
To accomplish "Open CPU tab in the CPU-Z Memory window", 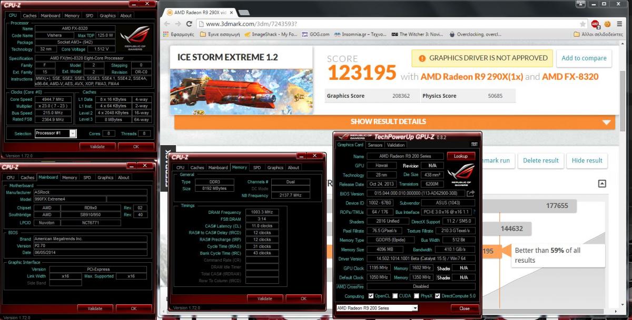I will [x=180, y=168].
